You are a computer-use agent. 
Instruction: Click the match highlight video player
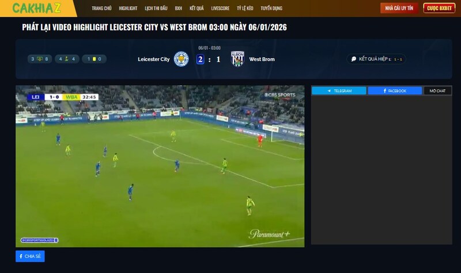click(160, 166)
